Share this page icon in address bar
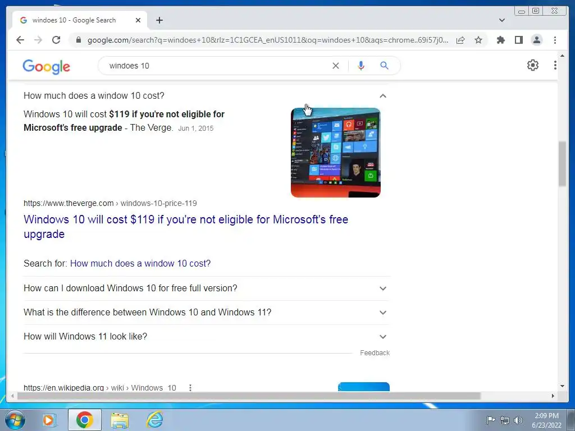 [460, 40]
